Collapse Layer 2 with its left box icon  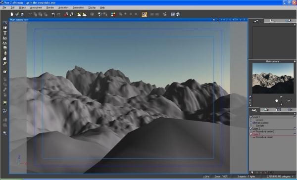coord(251,129)
